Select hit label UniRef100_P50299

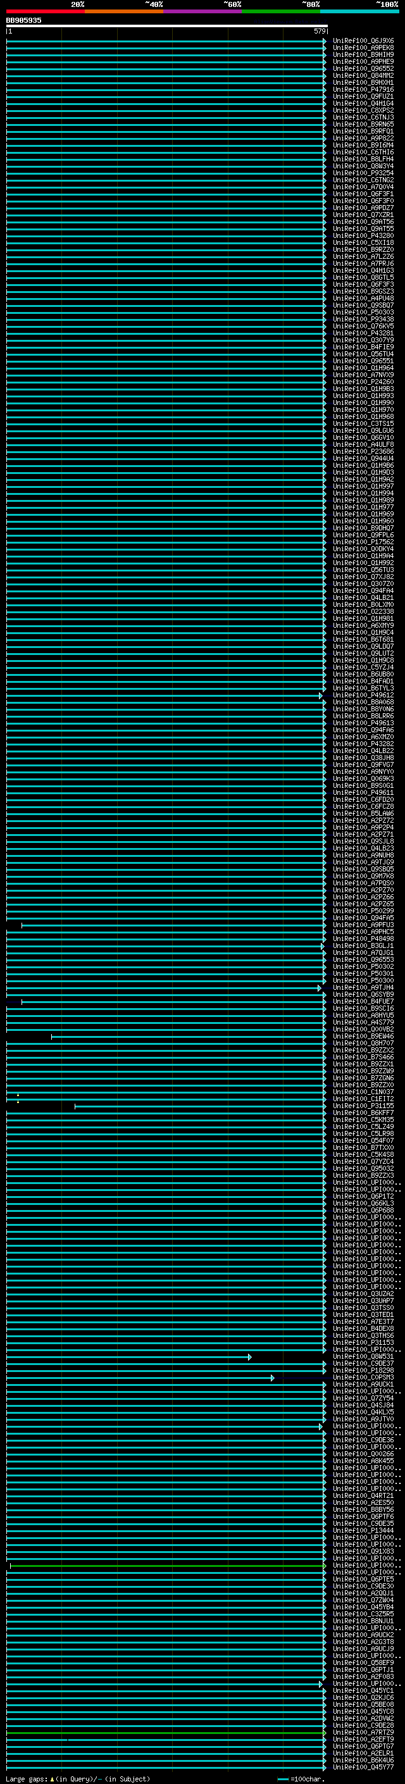pyautogui.click(x=363, y=911)
